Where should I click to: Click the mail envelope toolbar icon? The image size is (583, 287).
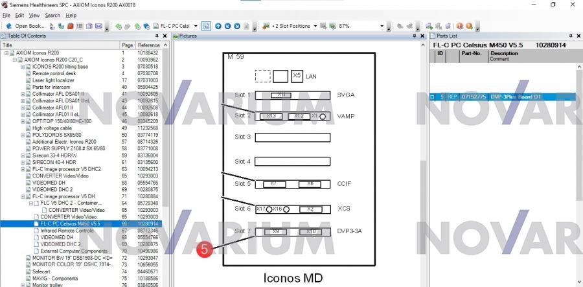click(99, 26)
